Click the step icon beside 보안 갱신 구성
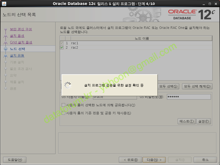 [x=5, y=29]
